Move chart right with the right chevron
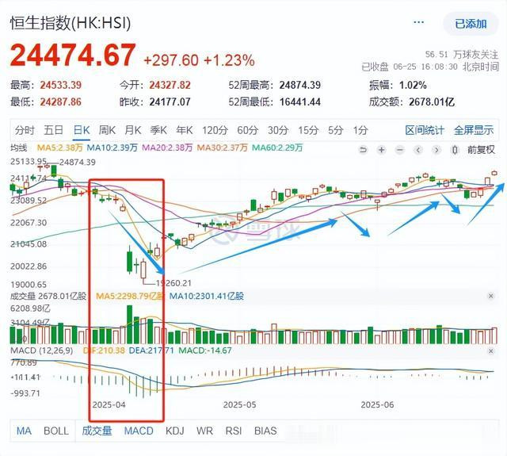The height and width of the screenshot is (456, 507). click(x=436, y=150)
